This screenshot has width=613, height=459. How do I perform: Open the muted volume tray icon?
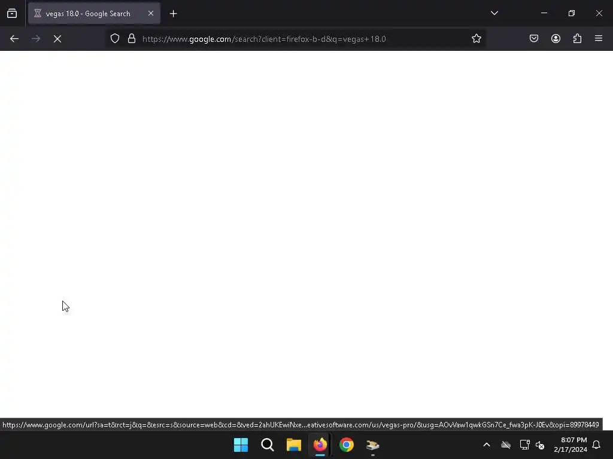[x=540, y=445]
